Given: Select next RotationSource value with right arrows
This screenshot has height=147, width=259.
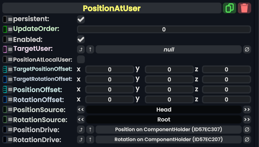Looking at the screenshot, I should coord(247,120).
